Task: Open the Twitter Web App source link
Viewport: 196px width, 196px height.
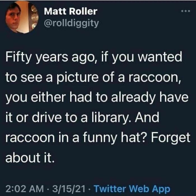Action: [132, 189]
